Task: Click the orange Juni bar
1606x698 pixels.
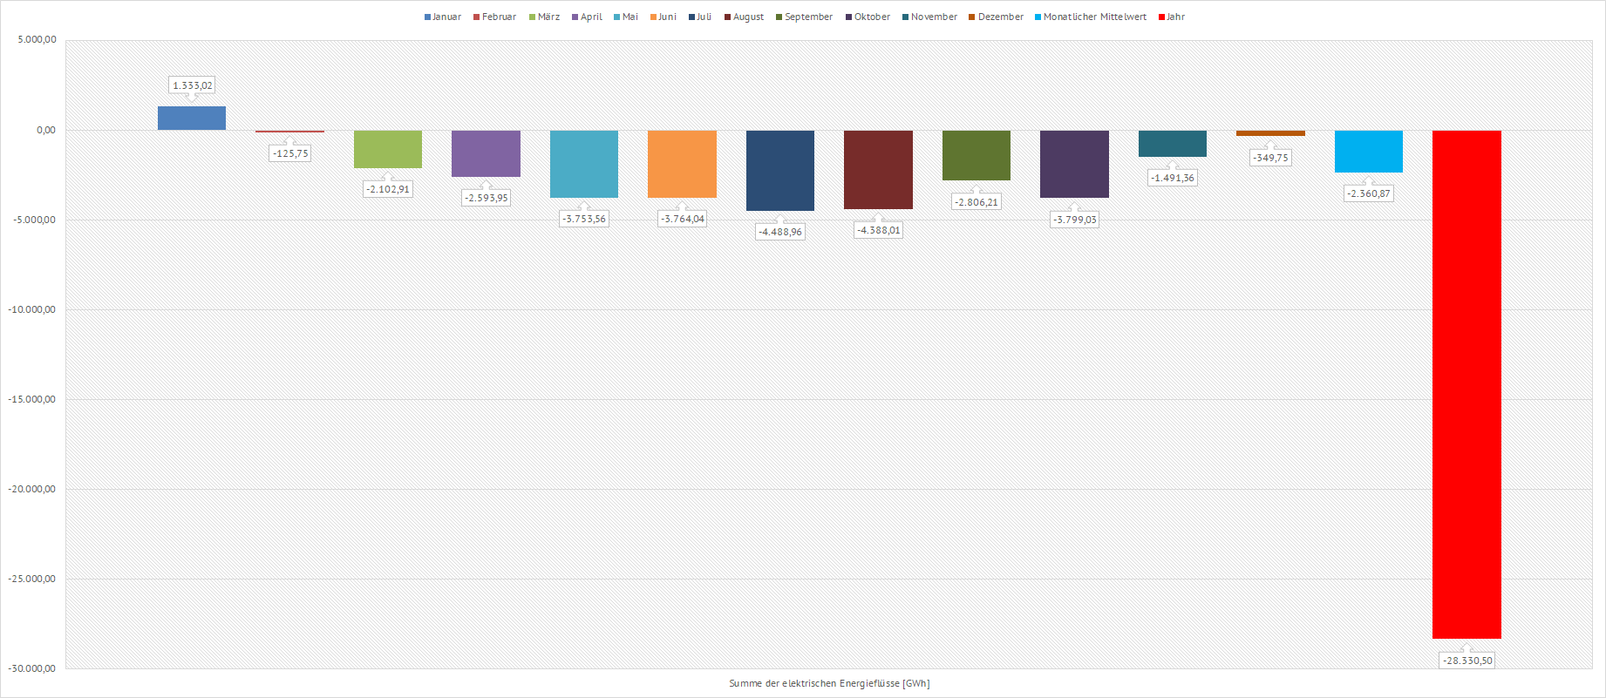Action: click(682, 164)
